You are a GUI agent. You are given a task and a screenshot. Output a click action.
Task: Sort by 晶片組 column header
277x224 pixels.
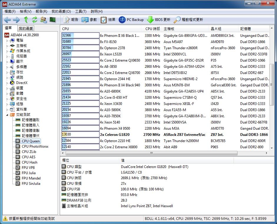pos(224,29)
